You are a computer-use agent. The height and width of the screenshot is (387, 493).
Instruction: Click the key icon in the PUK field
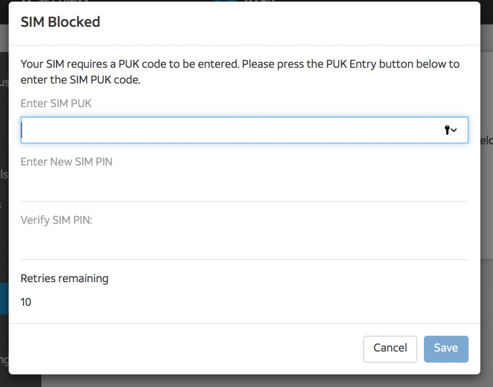tap(447, 130)
